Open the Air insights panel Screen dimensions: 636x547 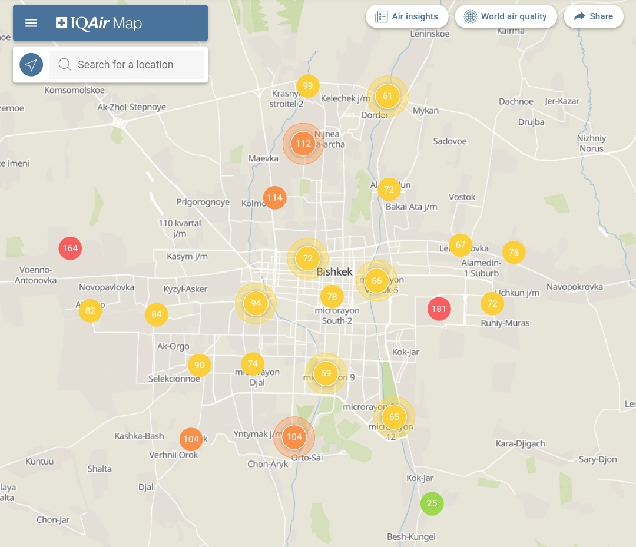[x=407, y=16]
